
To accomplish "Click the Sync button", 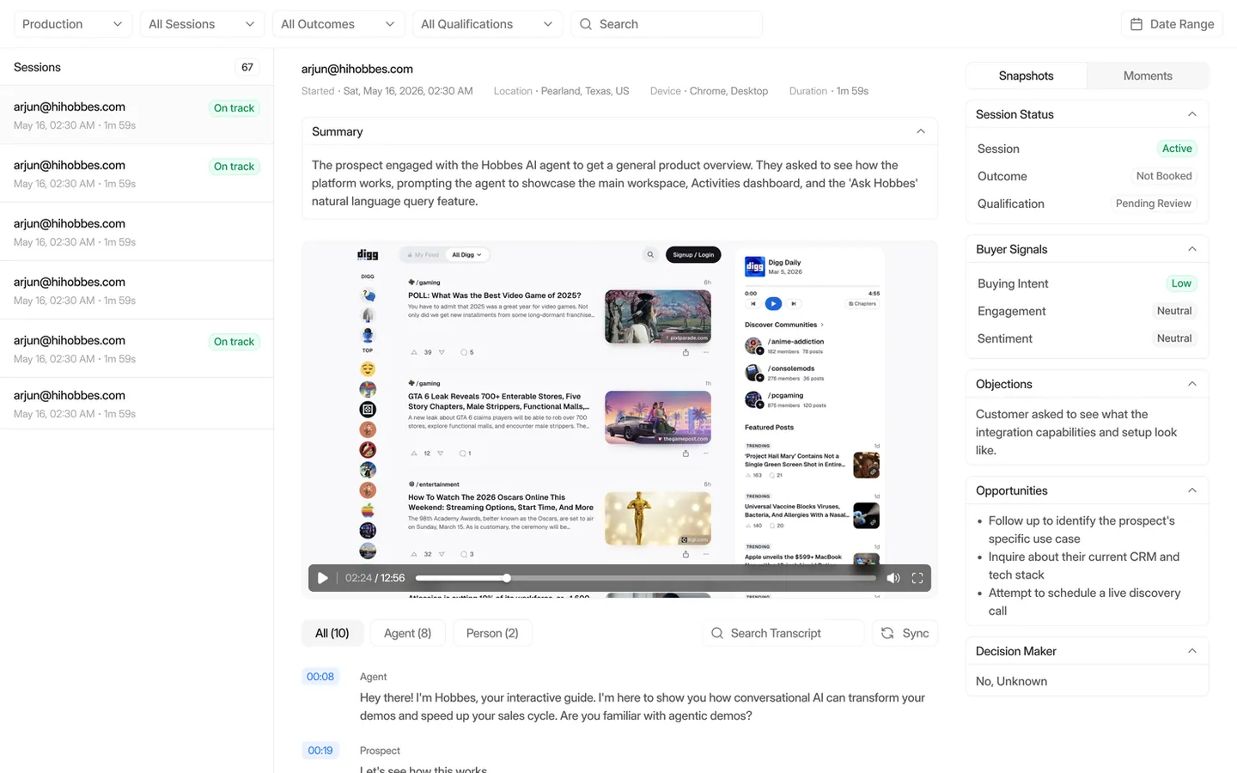I will pyautogui.click(x=905, y=633).
